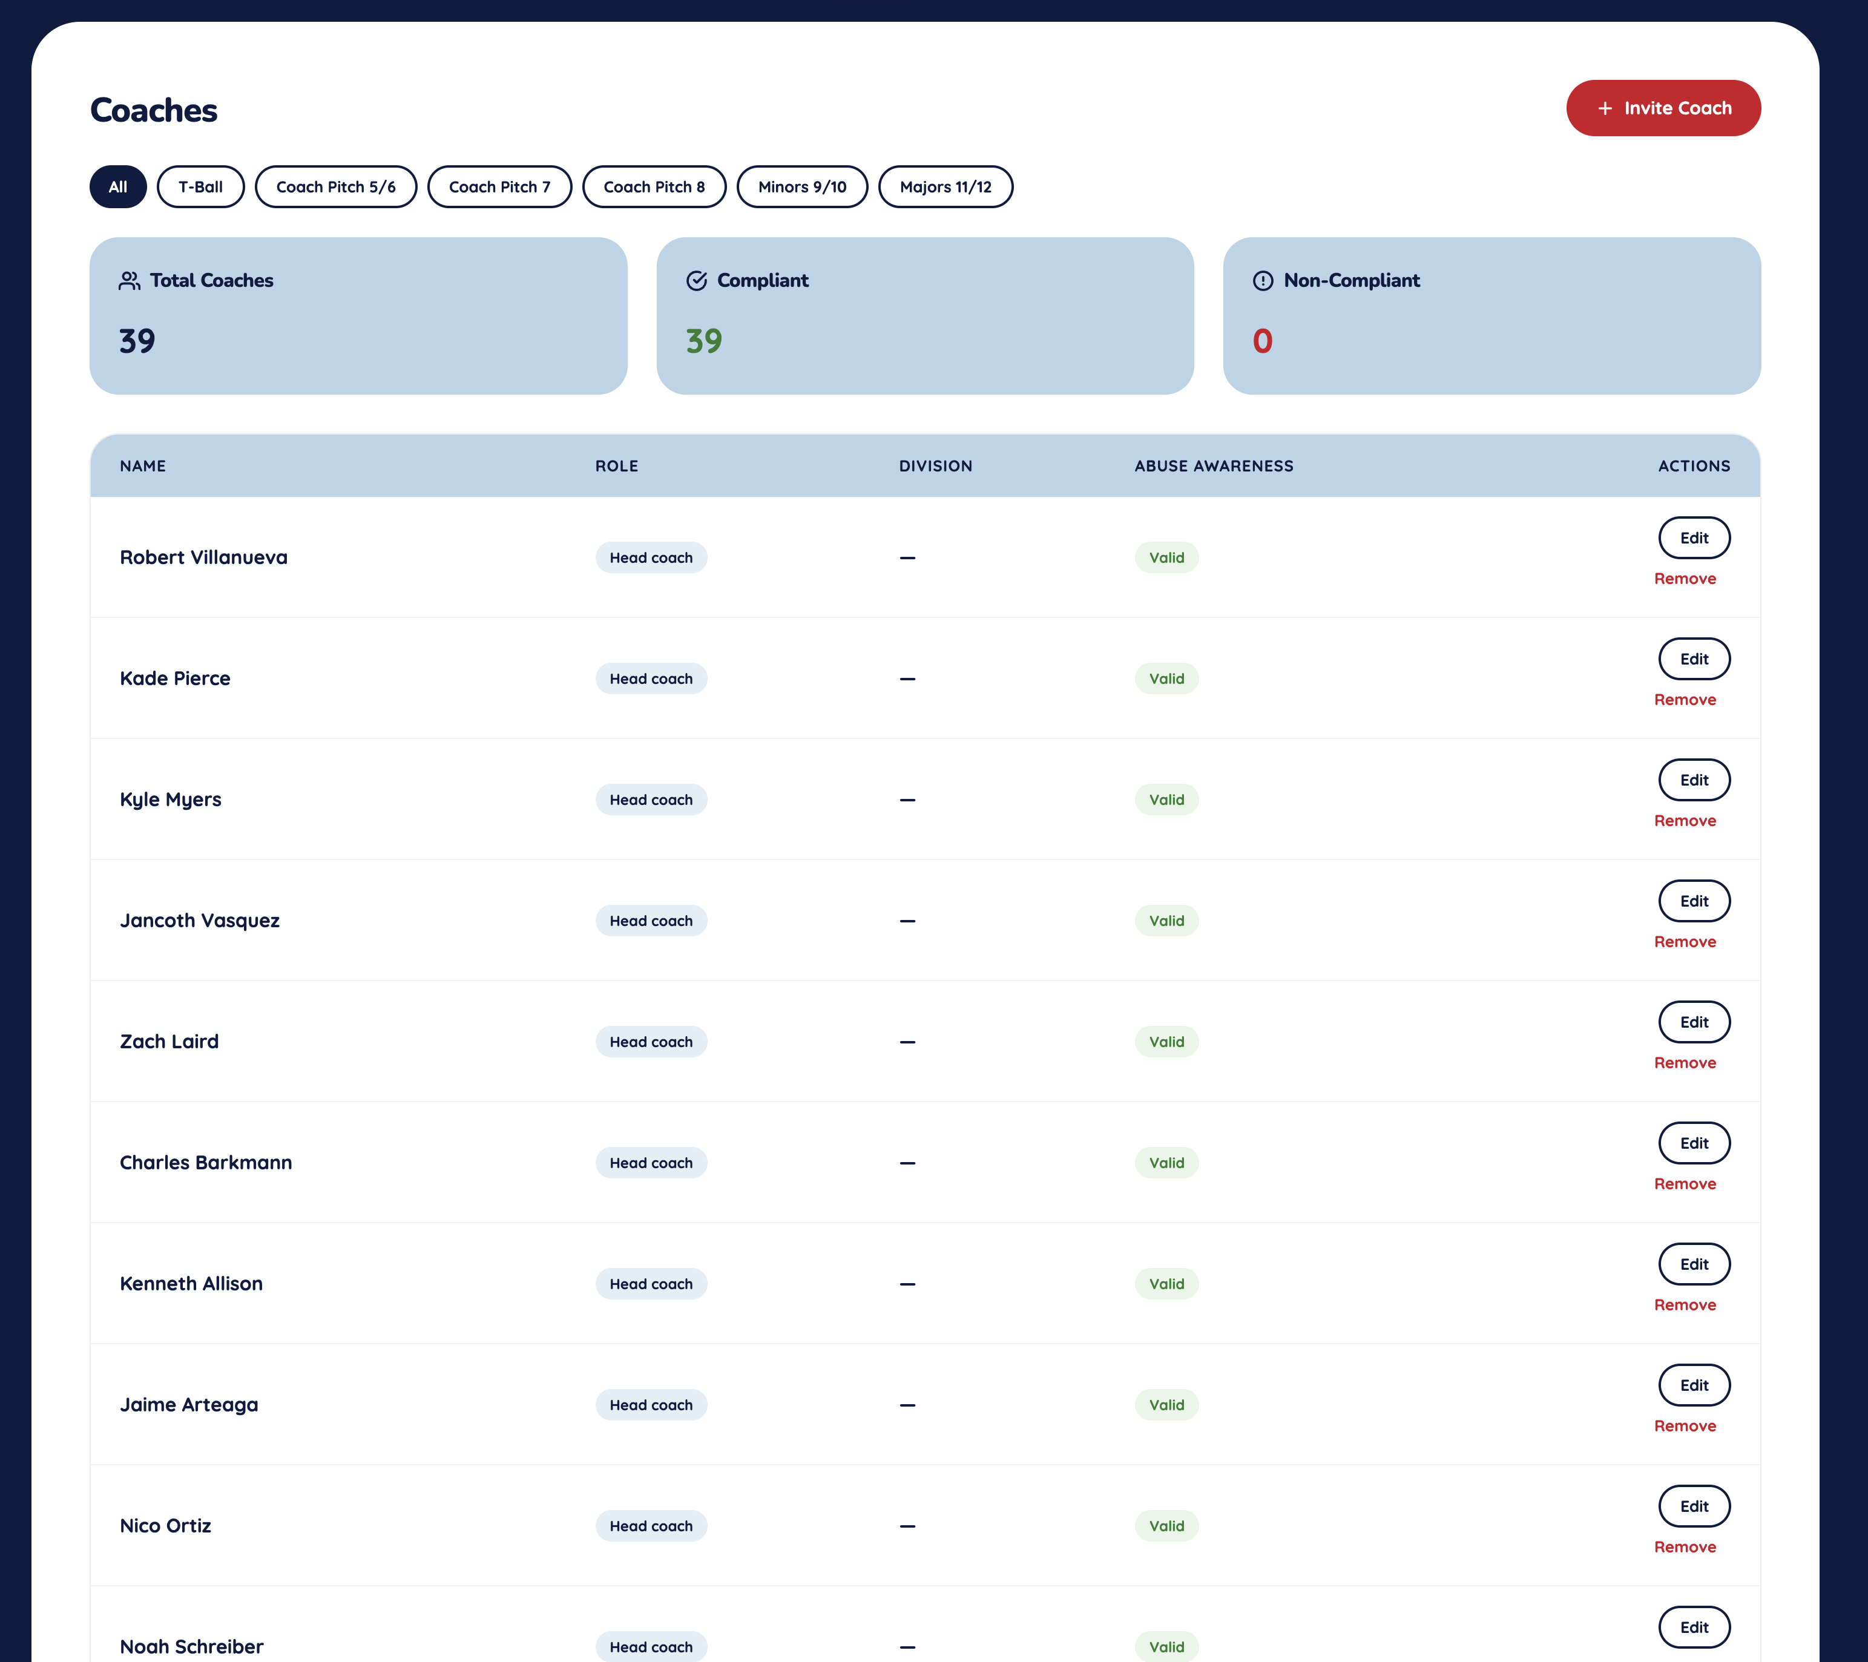
Task: Click Zach Laird's Head coach role badge
Action: (x=651, y=1042)
